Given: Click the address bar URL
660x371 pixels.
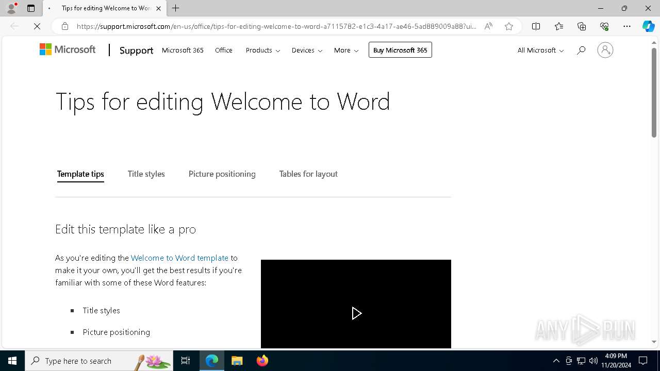Looking at the screenshot, I should (x=276, y=26).
